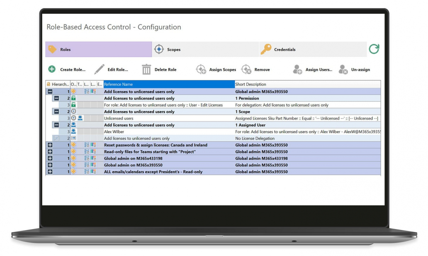Click "1 Permission" description cell

247,98
